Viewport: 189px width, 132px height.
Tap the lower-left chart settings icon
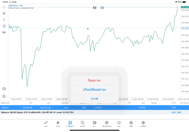point(4,89)
